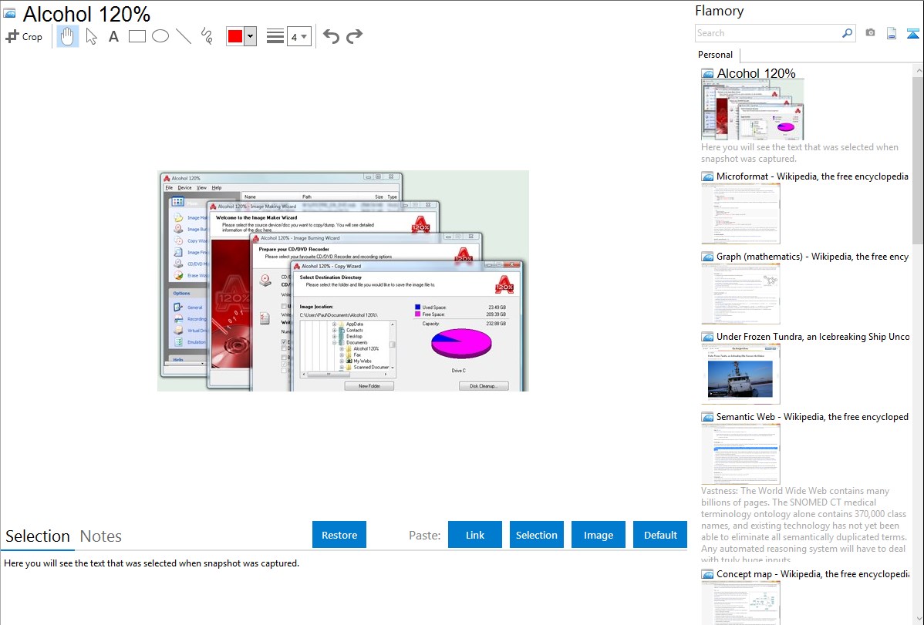Screen dimensions: 924x625
Task: Open the Graph (mathematics) snapshot thumbnail
Action: click(x=740, y=294)
